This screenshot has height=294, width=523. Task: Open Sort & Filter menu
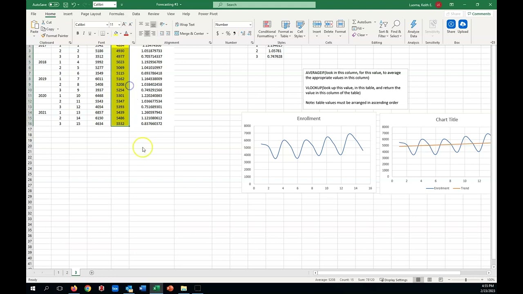(383, 29)
